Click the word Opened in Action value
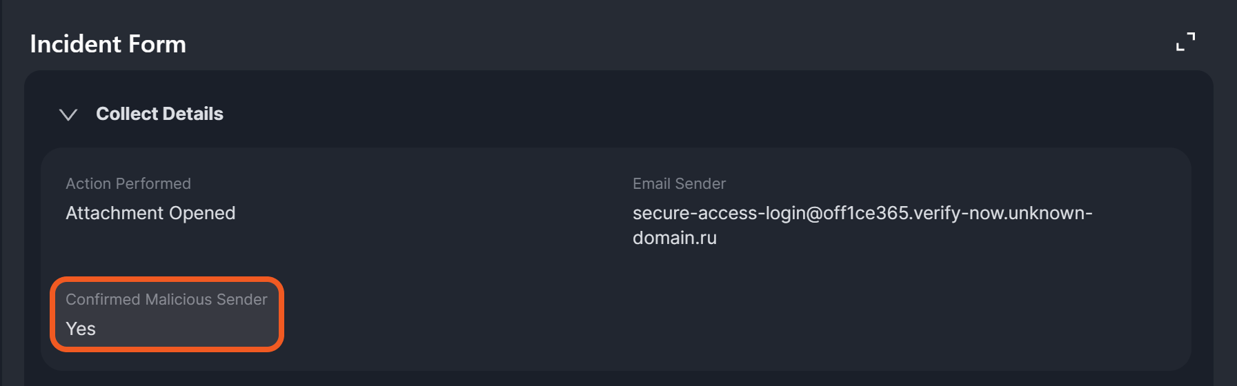Viewport: 1237px width, 386px height. 202,213
